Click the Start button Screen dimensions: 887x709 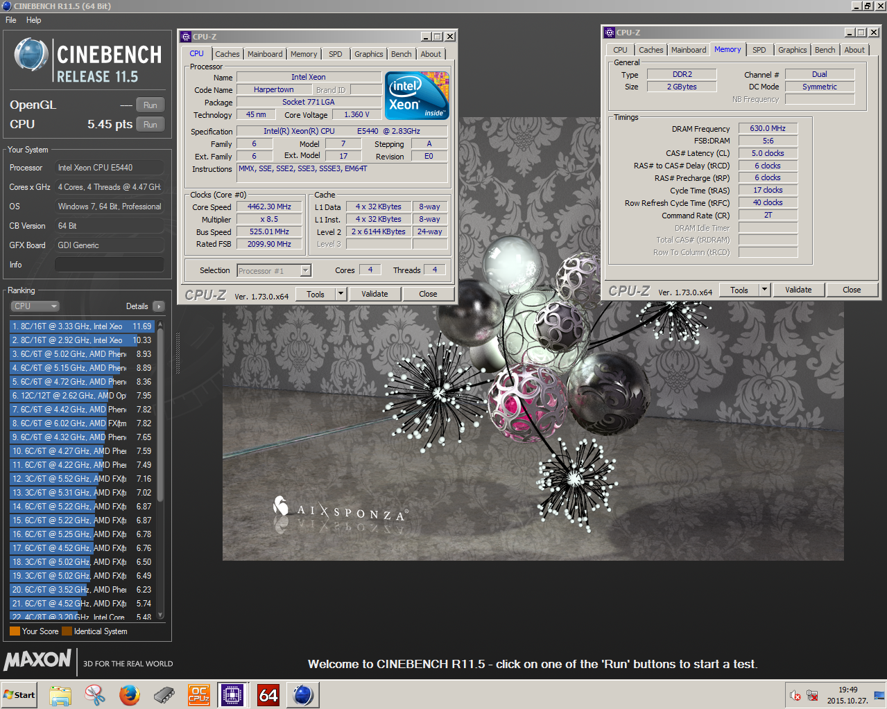tap(19, 694)
